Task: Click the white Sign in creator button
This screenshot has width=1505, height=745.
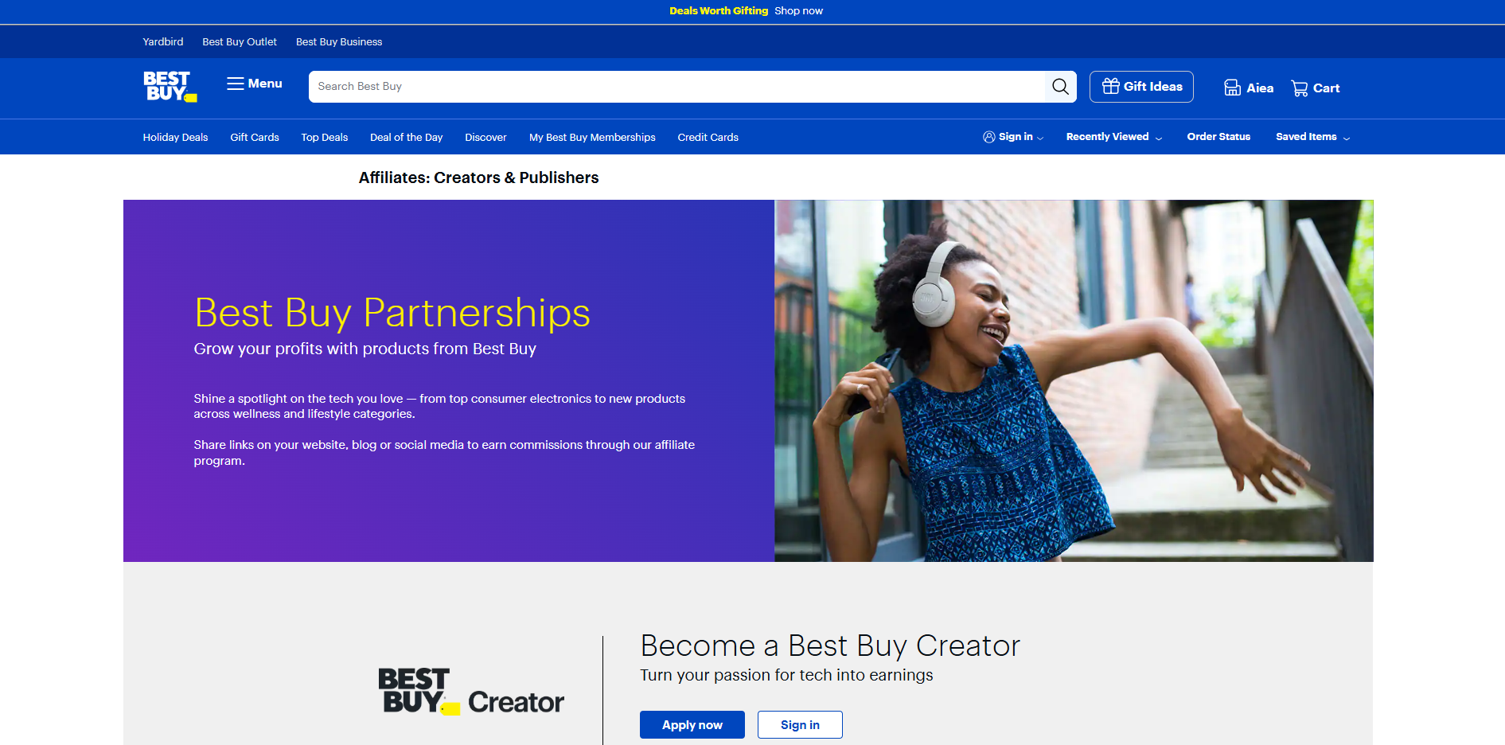Action: click(800, 725)
